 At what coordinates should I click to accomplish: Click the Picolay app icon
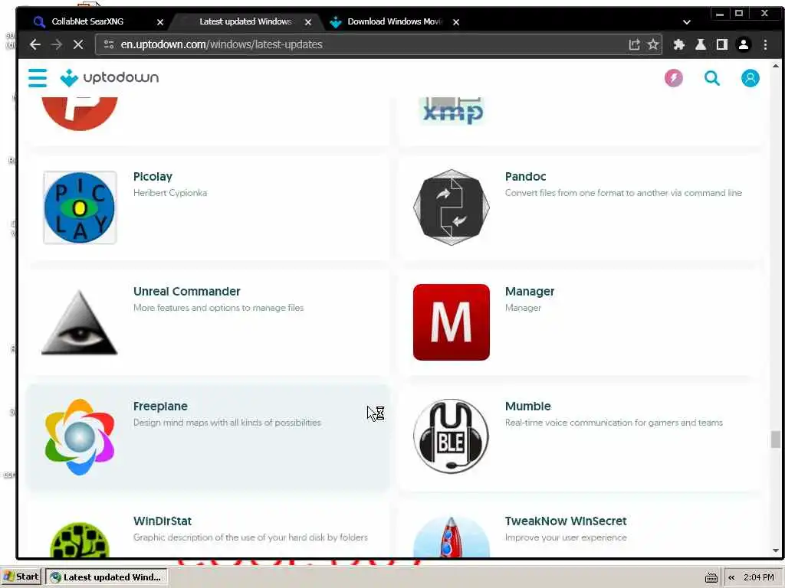coord(80,207)
